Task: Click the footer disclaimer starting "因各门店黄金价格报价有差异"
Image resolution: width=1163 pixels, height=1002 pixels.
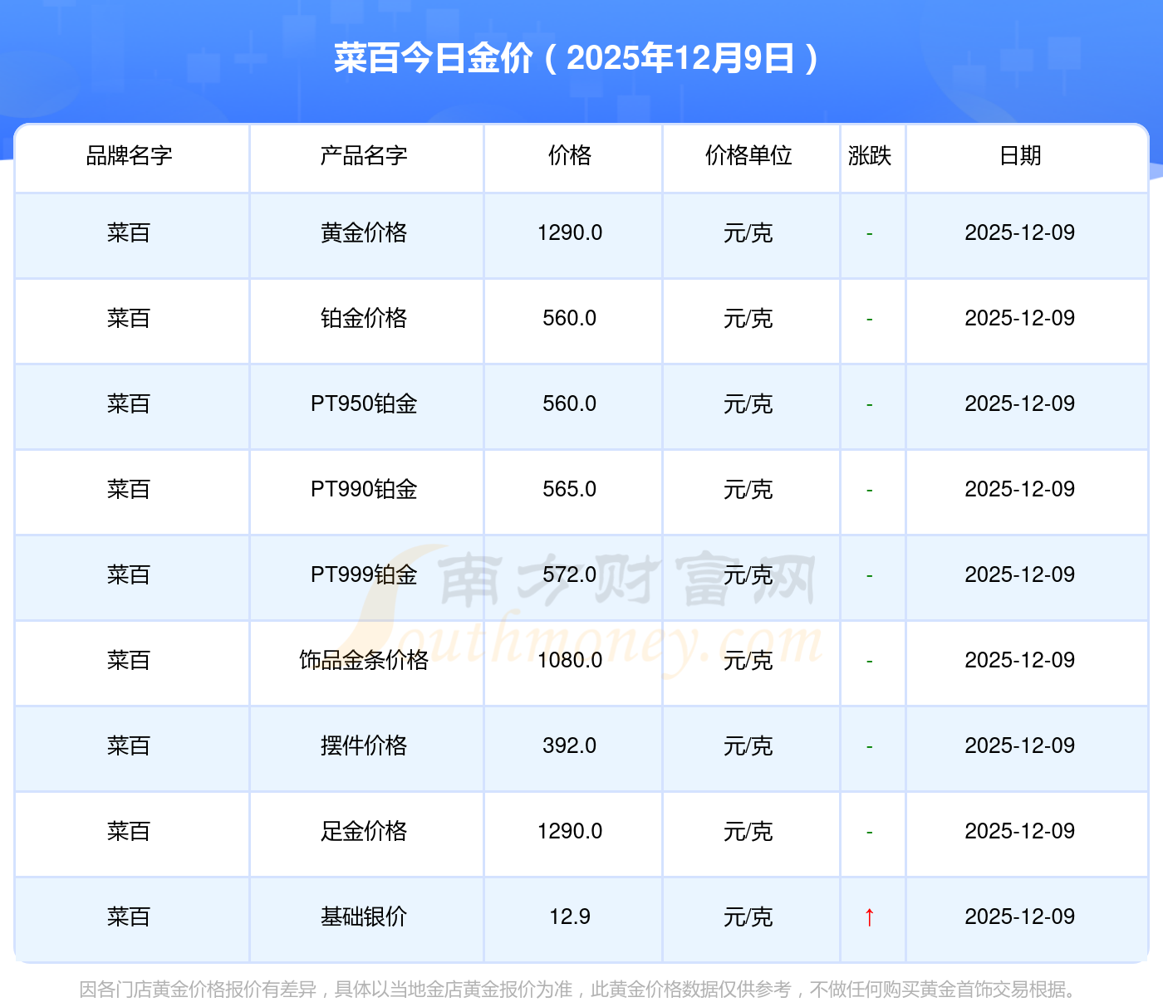Action: [580, 989]
